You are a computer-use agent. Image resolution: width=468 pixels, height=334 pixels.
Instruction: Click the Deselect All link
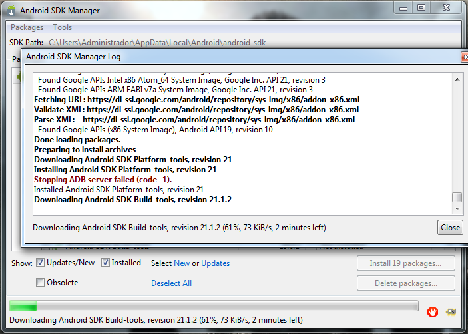tap(171, 283)
